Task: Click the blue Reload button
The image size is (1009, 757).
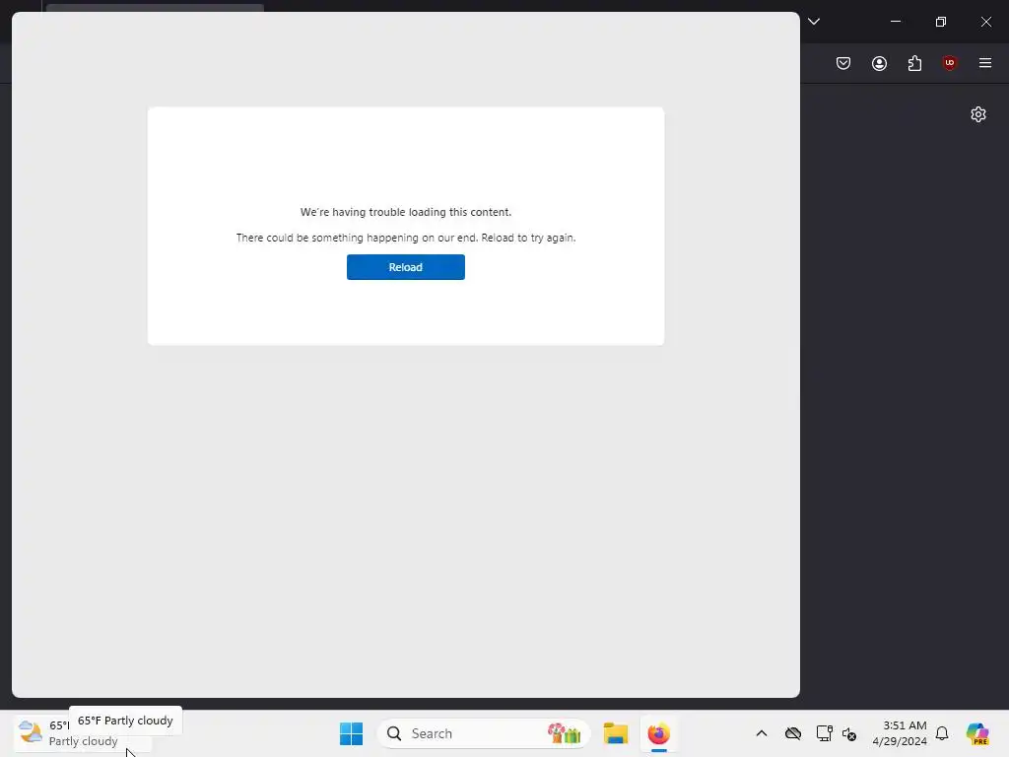Action: [405, 267]
